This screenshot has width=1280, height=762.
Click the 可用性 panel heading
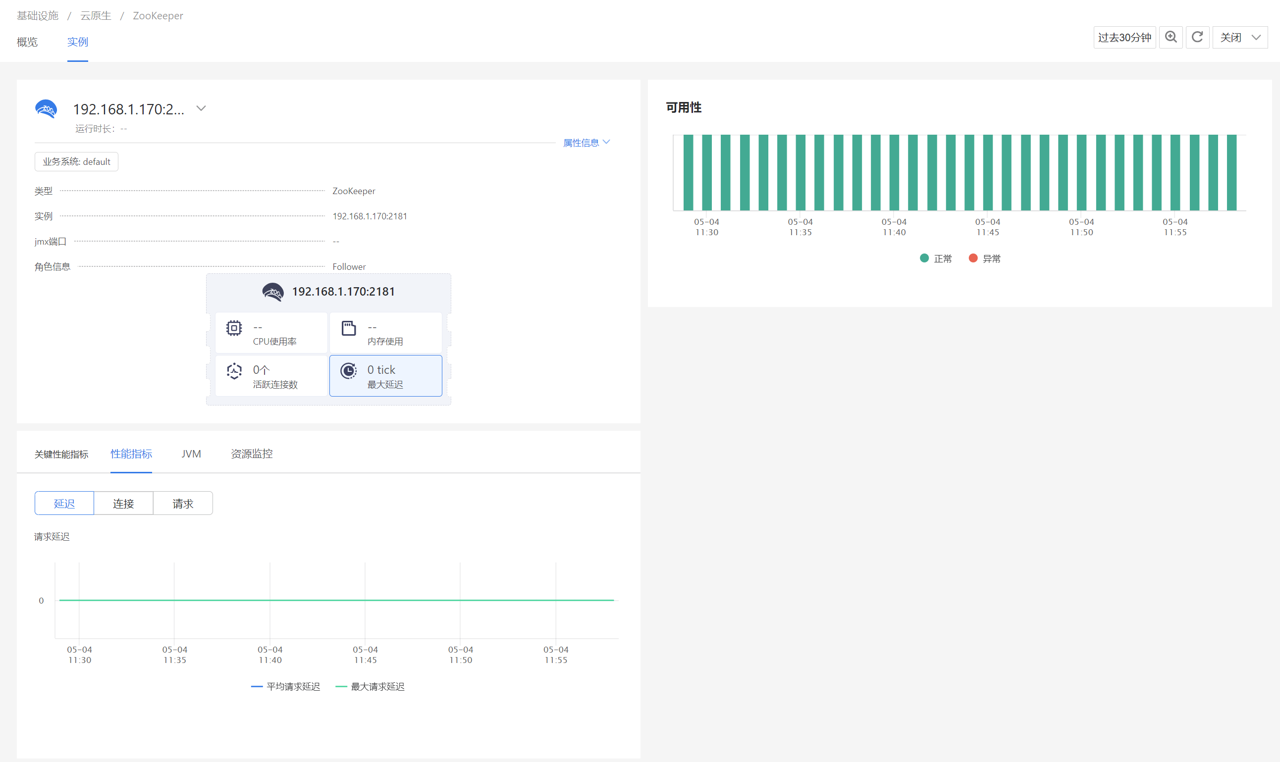point(684,107)
